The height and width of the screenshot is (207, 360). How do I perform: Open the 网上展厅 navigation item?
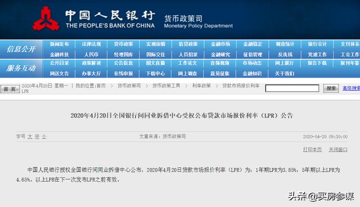[x=285, y=63]
